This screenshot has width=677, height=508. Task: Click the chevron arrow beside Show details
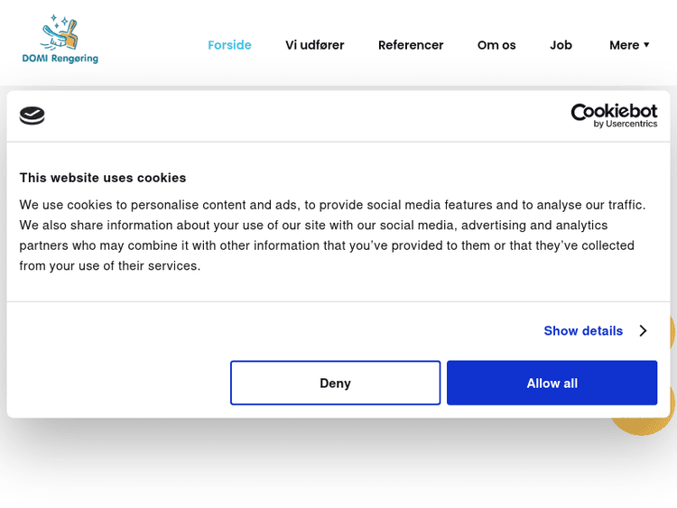[643, 331]
